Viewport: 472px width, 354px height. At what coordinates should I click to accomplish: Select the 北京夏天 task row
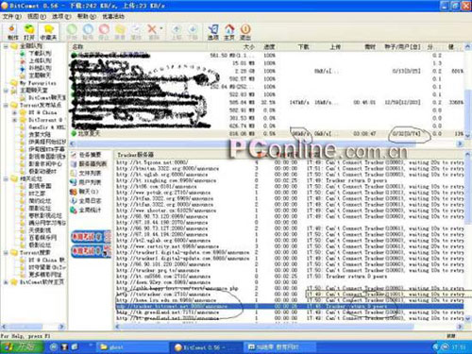pyautogui.click(x=267, y=134)
